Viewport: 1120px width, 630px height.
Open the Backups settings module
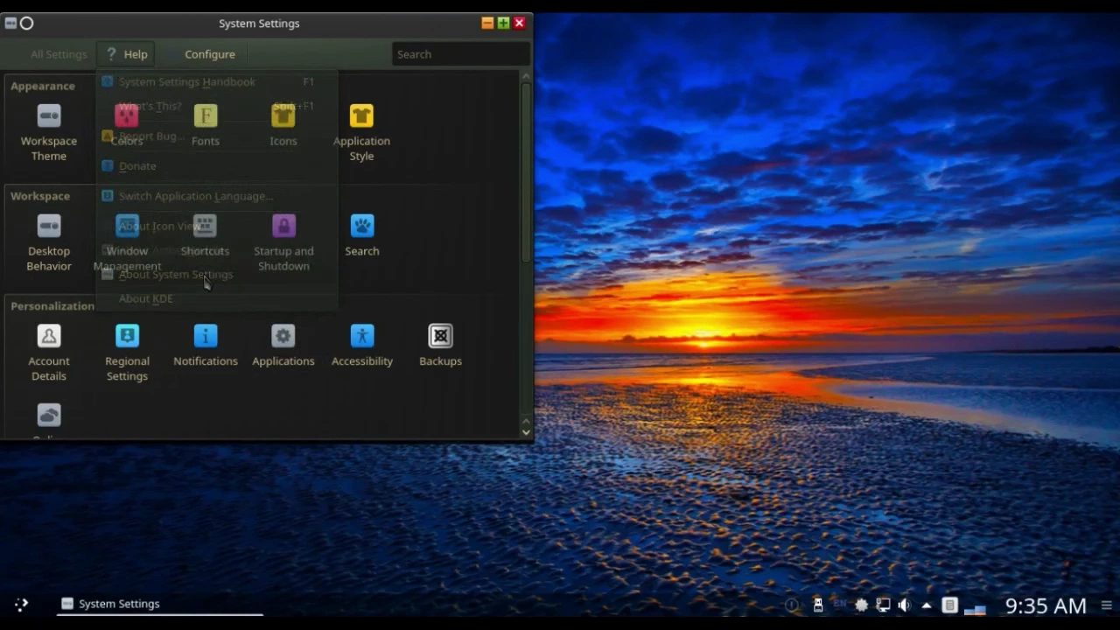[440, 346]
